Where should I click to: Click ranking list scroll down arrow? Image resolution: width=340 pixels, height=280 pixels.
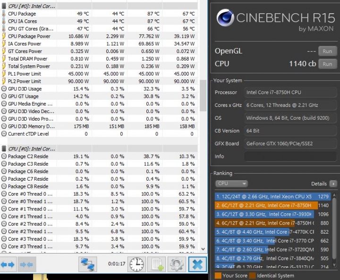(334, 264)
